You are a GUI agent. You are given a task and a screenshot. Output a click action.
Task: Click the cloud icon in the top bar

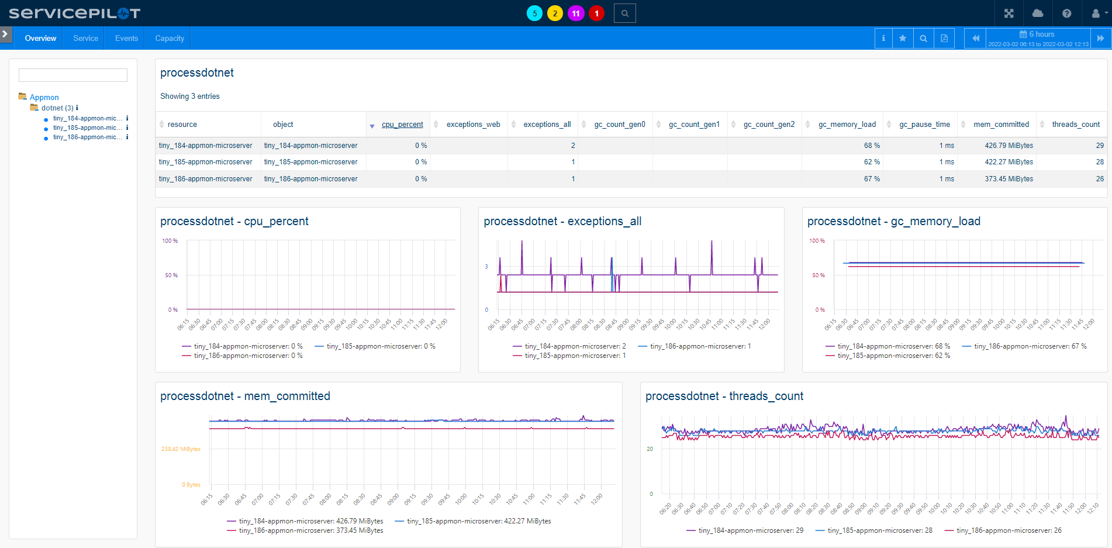click(x=1037, y=13)
